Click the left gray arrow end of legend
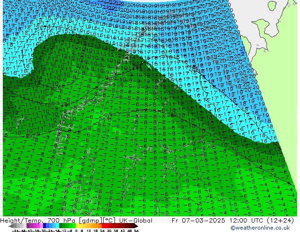Viewport: 300px width, 232px height. 10,226
